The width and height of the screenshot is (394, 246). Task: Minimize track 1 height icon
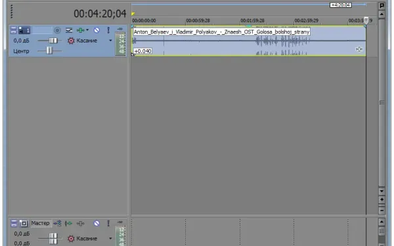pos(14,30)
